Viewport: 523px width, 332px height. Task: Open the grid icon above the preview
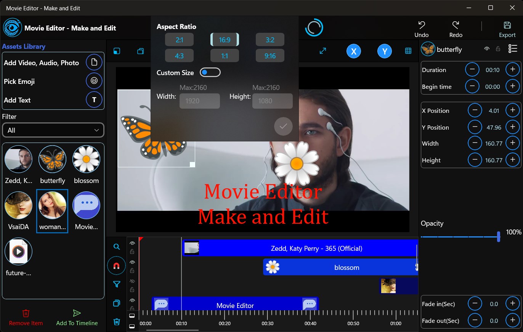click(408, 50)
